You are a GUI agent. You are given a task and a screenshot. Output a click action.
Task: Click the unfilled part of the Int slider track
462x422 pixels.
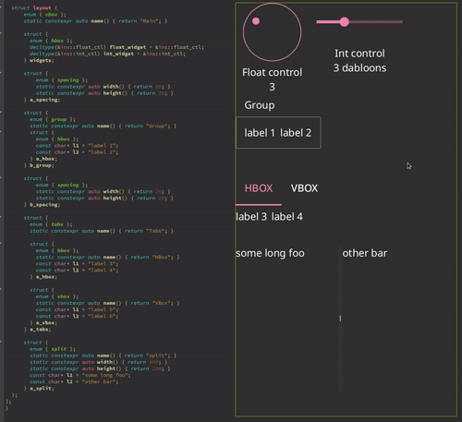click(376, 22)
